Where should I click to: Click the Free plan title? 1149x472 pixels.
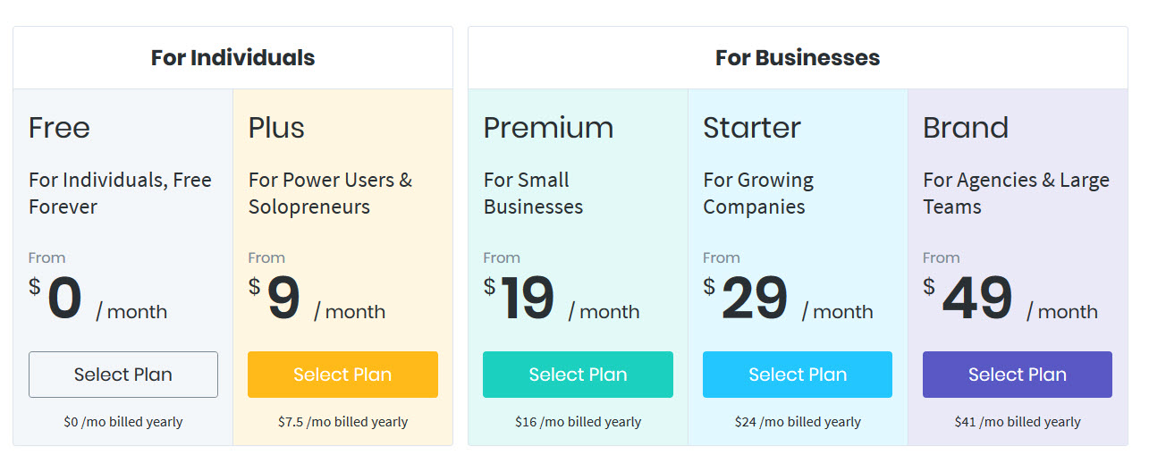point(59,128)
